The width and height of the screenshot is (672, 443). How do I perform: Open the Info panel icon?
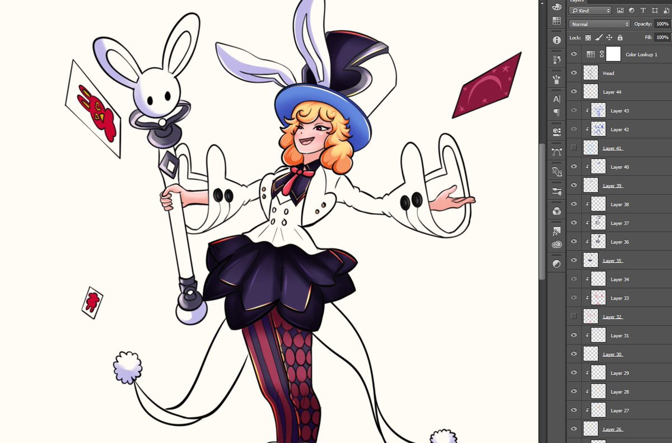pyautogui.click(x=556, y=40)
